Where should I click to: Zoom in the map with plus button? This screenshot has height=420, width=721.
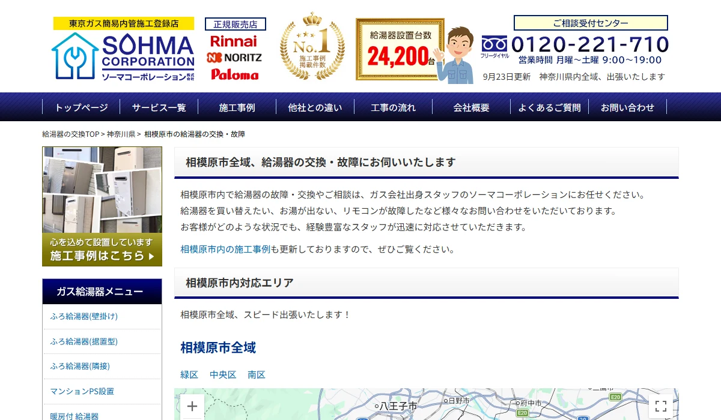[192, 406]
